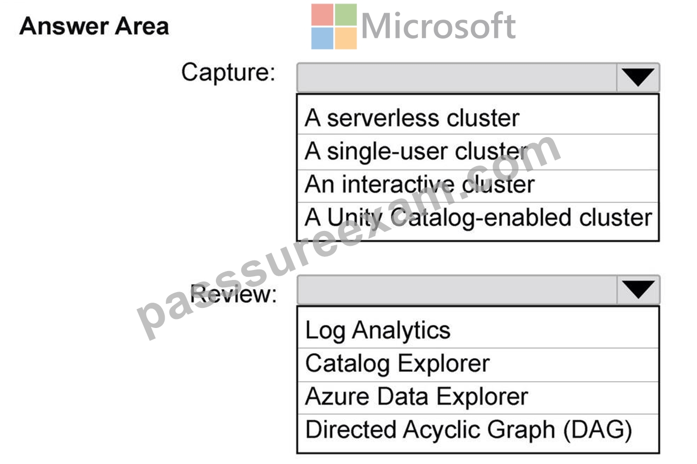Click the 'Answer Area' heading
Screen dimensions: 697x464
click(x=94, y=26)
